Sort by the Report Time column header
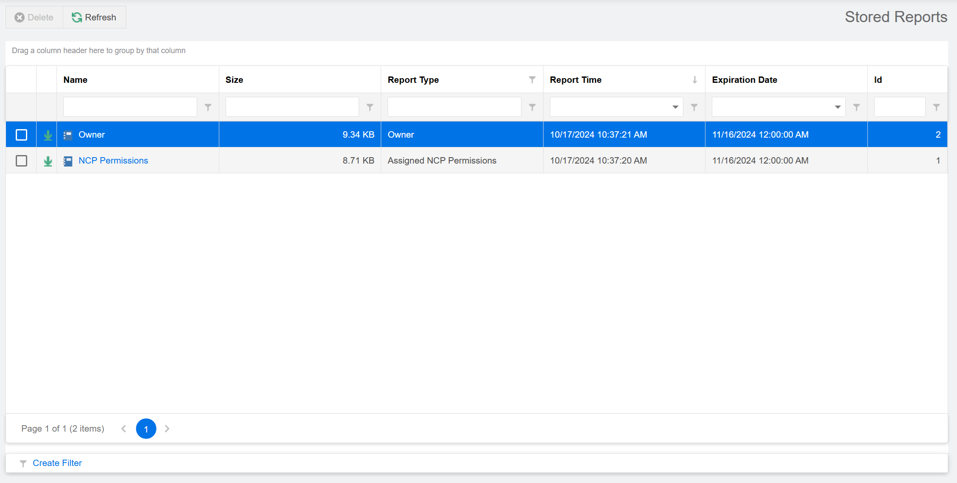Screen dimensions: 957x483 pyautogui.click(x=575, y=80)
